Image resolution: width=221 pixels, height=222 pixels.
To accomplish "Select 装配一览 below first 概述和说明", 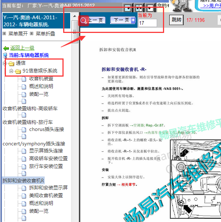I will [x=39, y=94].
